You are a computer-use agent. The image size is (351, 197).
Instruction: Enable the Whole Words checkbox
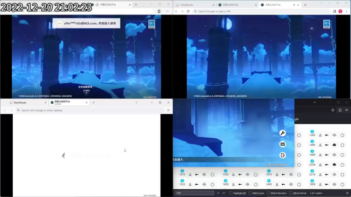[290, 193]
